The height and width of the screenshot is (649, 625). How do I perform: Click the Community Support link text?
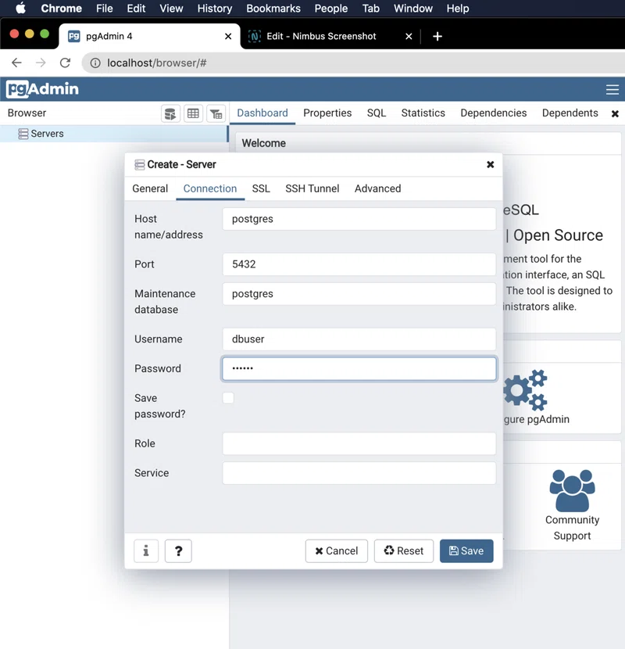point(572,528)
